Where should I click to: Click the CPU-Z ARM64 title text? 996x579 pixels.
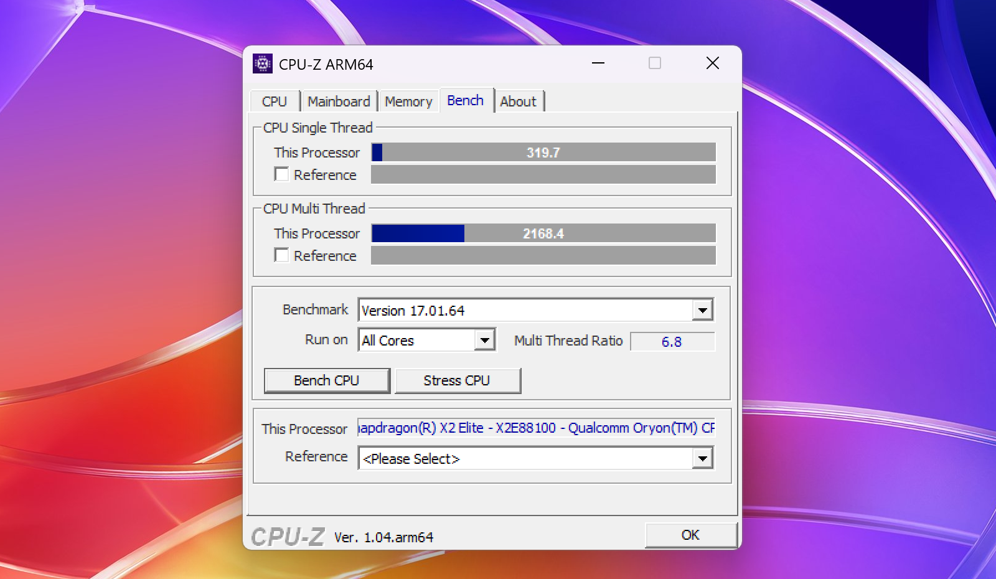pyautogui.click(x=326, y=65)
